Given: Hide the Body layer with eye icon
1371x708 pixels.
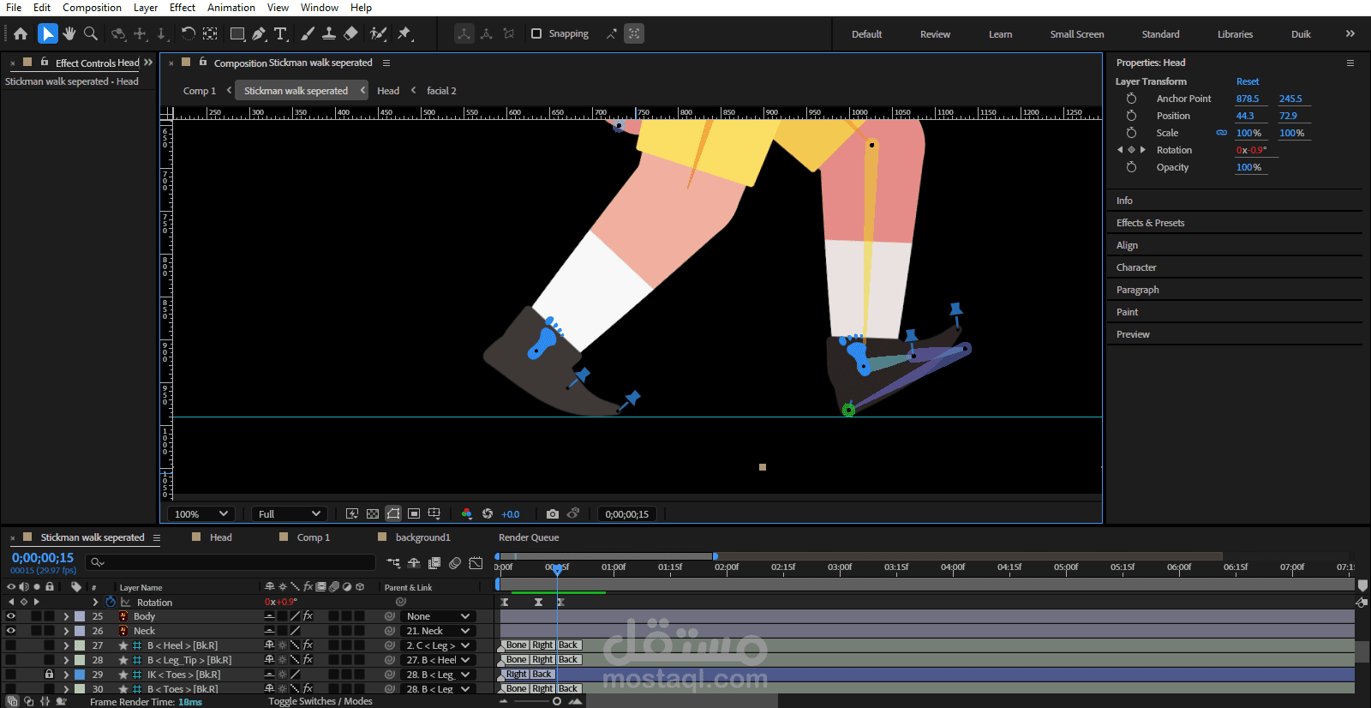Looking at the screenshot, I should click(11, 616).
